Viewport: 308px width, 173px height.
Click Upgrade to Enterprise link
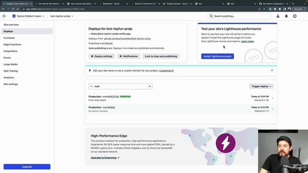pyautogui.click(x=105, y=158)
